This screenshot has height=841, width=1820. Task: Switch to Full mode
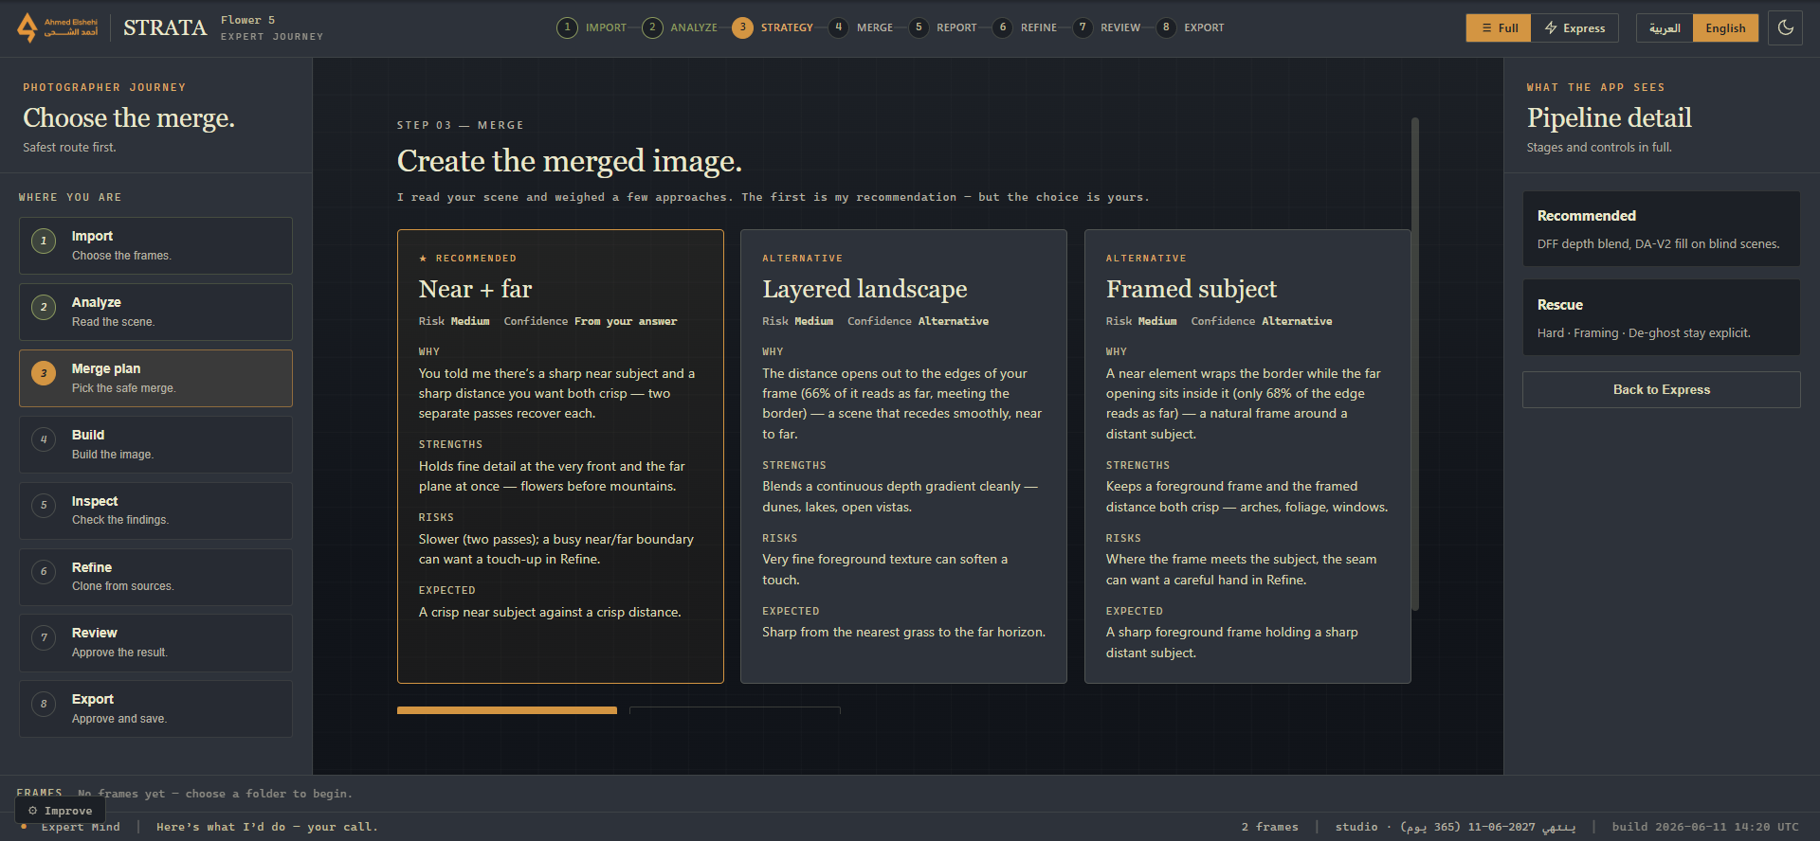(x=1500, y=28)
